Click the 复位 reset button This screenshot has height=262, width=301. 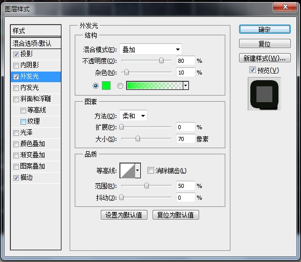[265, 44]
